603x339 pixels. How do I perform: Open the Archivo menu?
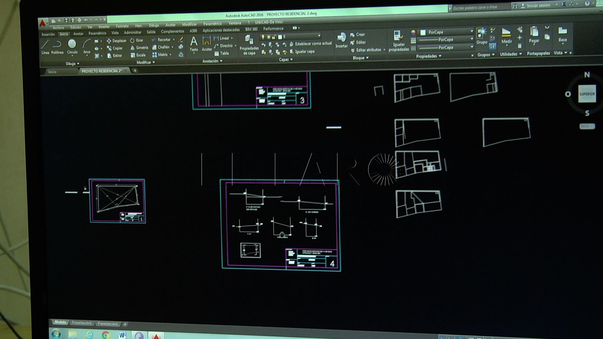click(58, 28)
